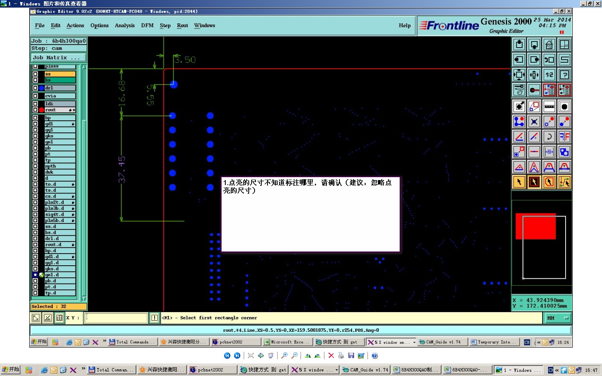The width and height of the screenshot is (602, 376).
Task: Open the Actions menu
Action: coord(75,25)
